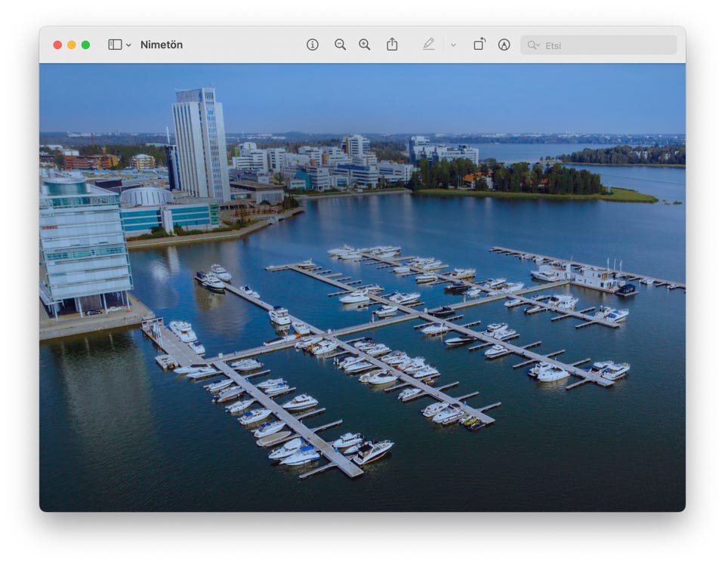The image size is (725, 564).
Task: Open the Share menu
Action: (392, 45)
